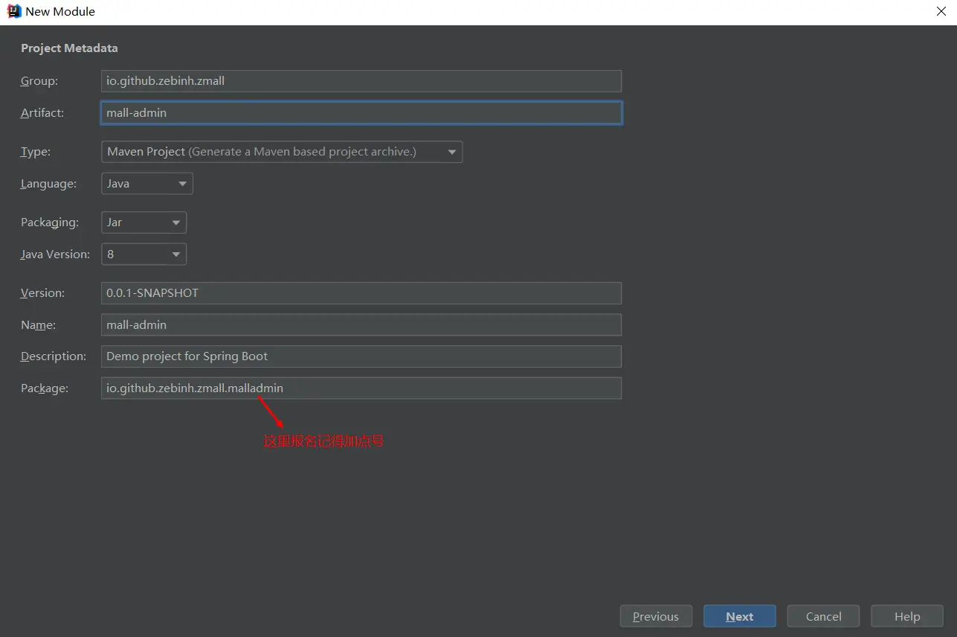Image resolution: width=957 pixels, height=637 pixels.
Task: Click the Artifact text field
Action: (x=361, y=113)
